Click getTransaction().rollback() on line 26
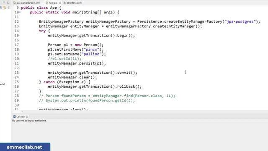Image resolution: width=268 pixels, height=151 pixels. 109,87
